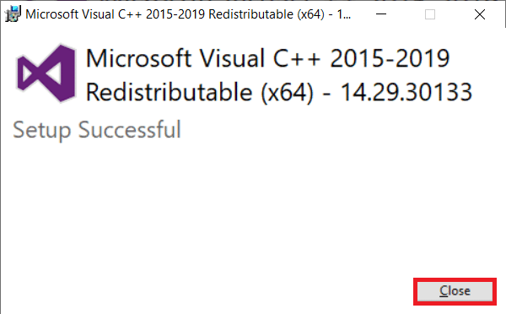Click "Redistributable" in the large heading
This screenshot has height=314, width=506.
169,92
